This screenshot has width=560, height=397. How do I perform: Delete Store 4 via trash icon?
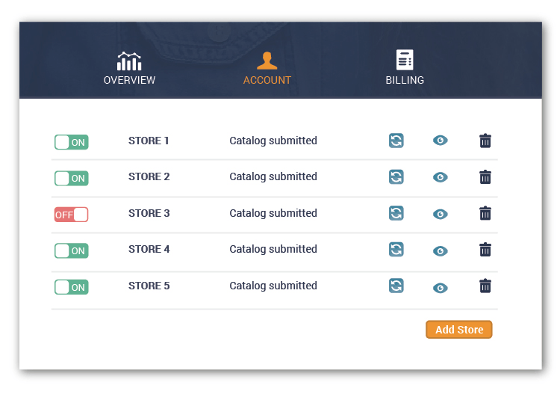(485, 249)
